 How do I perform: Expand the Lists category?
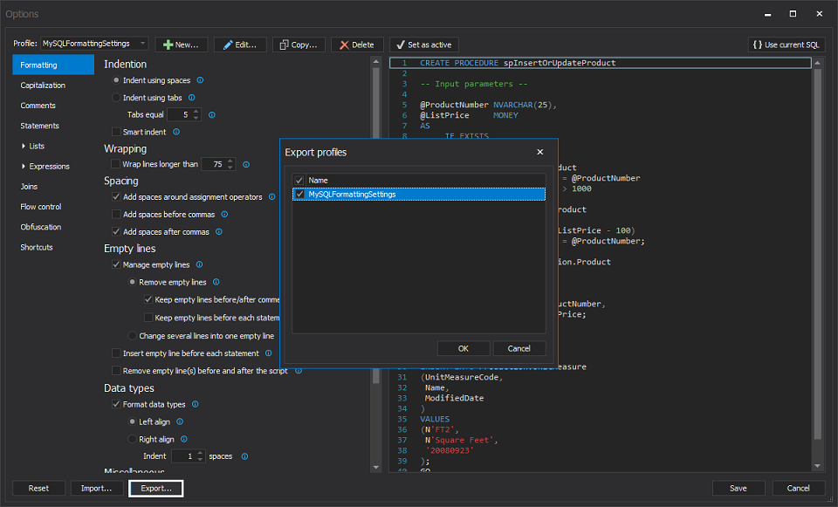coord(24,147)
